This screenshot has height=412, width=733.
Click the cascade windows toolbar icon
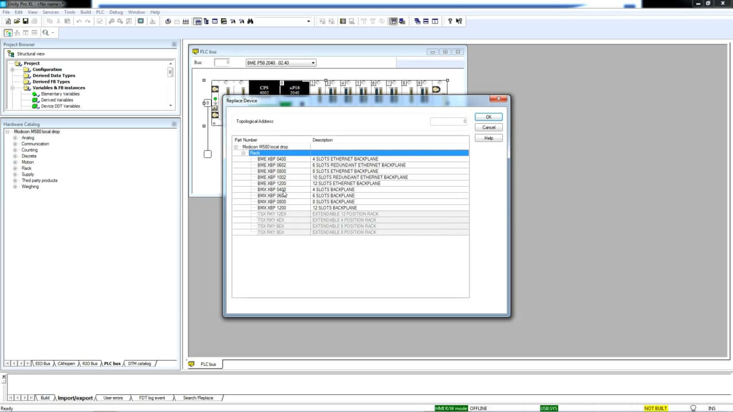pyautogui.click(x=417, y=21)
